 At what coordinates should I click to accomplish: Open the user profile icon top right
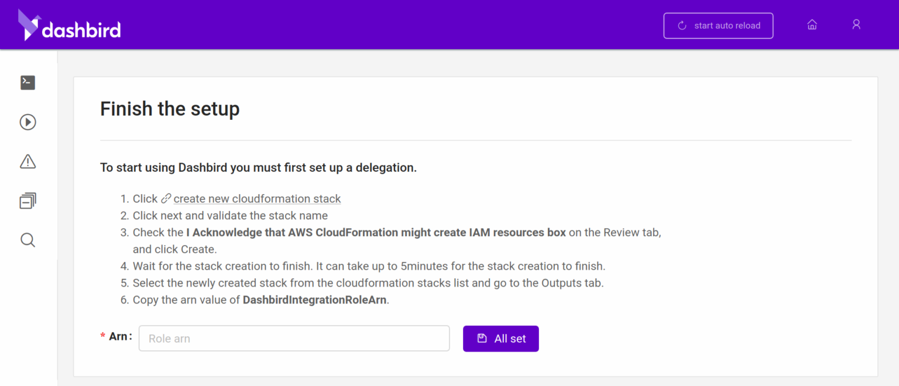[x=856, y=24]
